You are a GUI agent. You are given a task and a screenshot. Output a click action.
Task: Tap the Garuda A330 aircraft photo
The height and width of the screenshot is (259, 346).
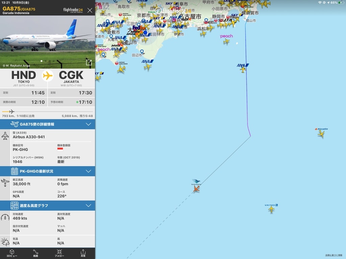click(47, 42)
